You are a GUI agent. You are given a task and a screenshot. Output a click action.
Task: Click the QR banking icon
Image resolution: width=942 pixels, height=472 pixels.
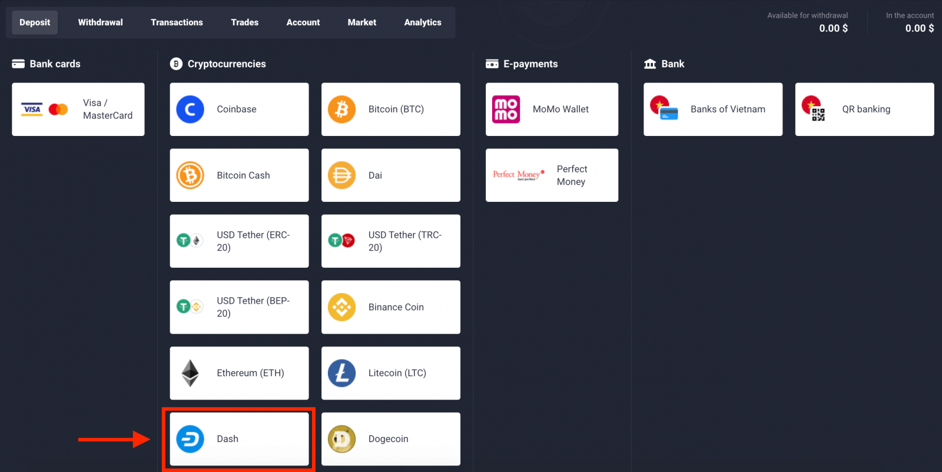pyautogui.click(x=814, y=108)
